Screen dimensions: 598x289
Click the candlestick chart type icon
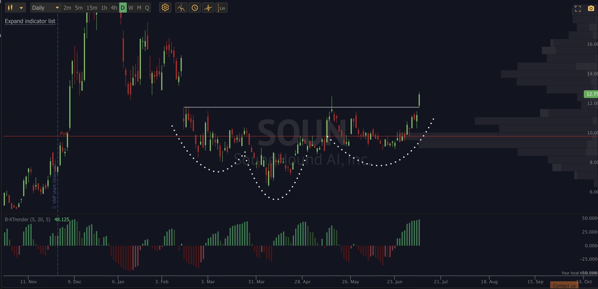(10, 8)
